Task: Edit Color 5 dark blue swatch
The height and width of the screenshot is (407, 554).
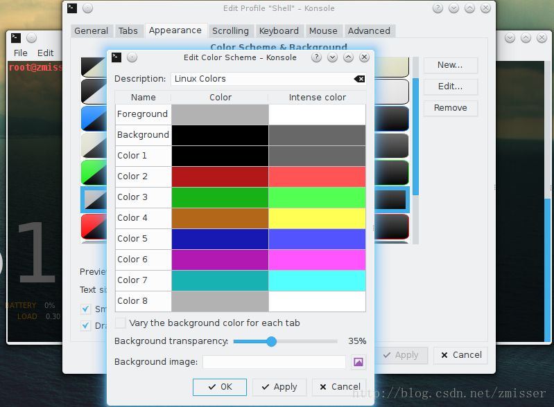Action: click(220, 239)
